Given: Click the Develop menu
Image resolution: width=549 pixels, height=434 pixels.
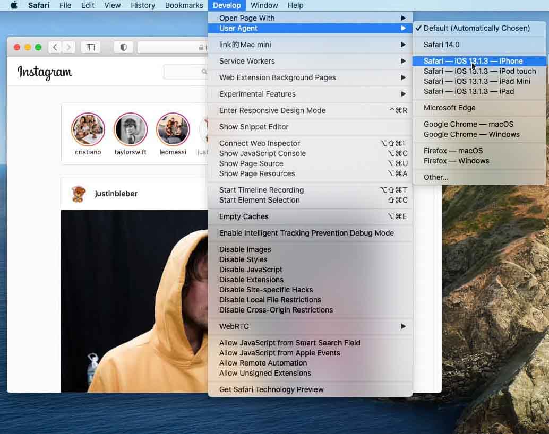Looking at the screenshot, I should click(x=227, y=5).
